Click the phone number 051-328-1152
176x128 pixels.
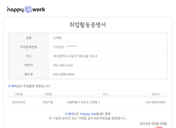click(63, 65)
